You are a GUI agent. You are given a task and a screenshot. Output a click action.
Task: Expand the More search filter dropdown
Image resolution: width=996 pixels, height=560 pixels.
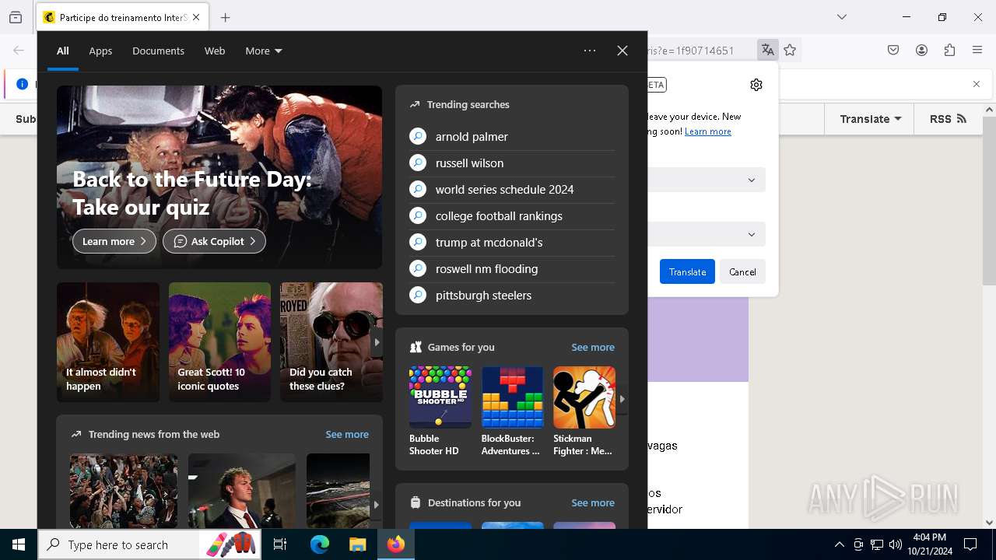264,51
